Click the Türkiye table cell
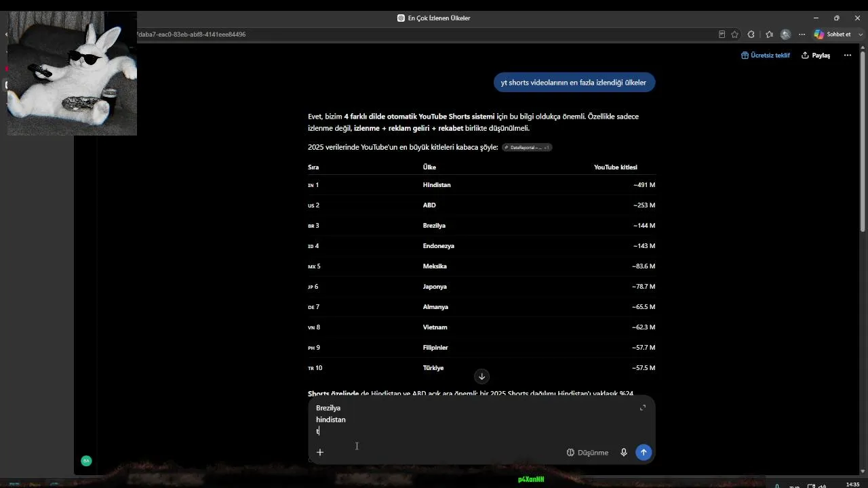The width and height of the screenshot is (868, 488). pos(433,368)
